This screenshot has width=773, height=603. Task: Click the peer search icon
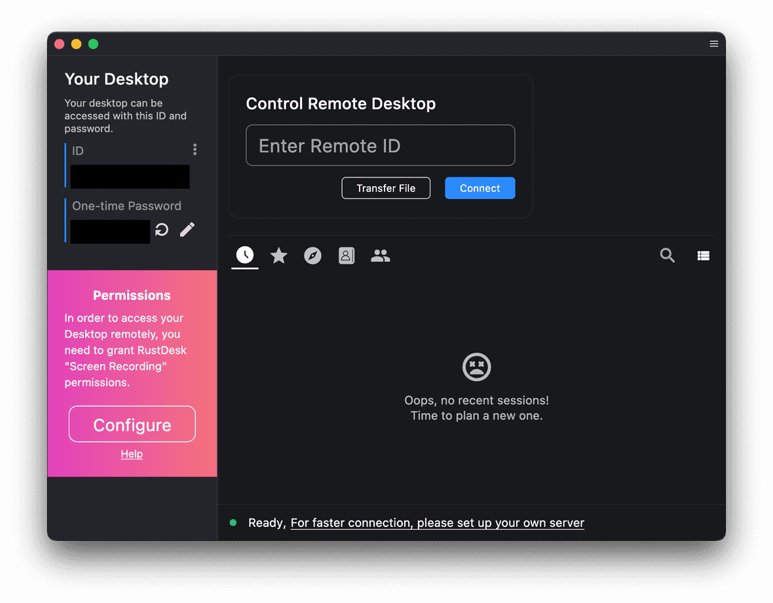pyautogui.click(x=667, y=255)
